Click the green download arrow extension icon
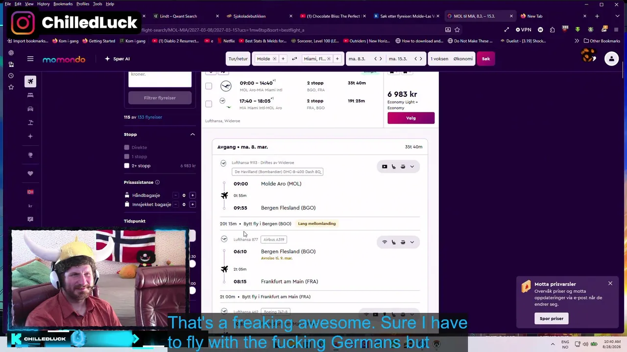The height and width of the screenshot is (352, 627). coord(578,30)
